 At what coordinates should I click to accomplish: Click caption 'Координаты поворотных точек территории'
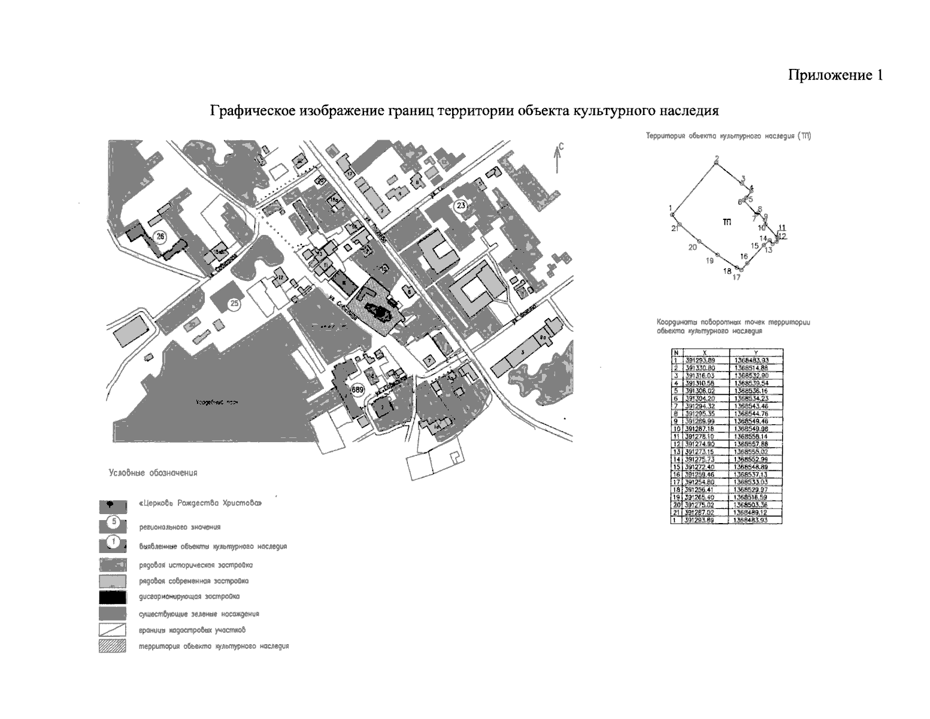(733, 322)
